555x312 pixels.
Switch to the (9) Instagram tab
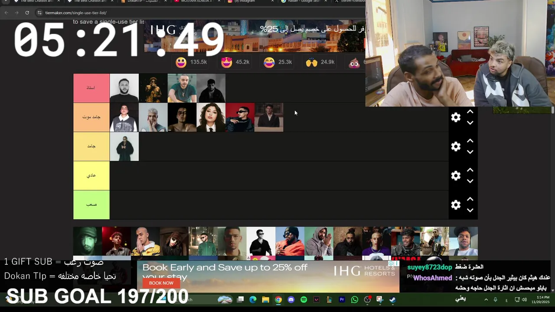[x=250, y=1]
